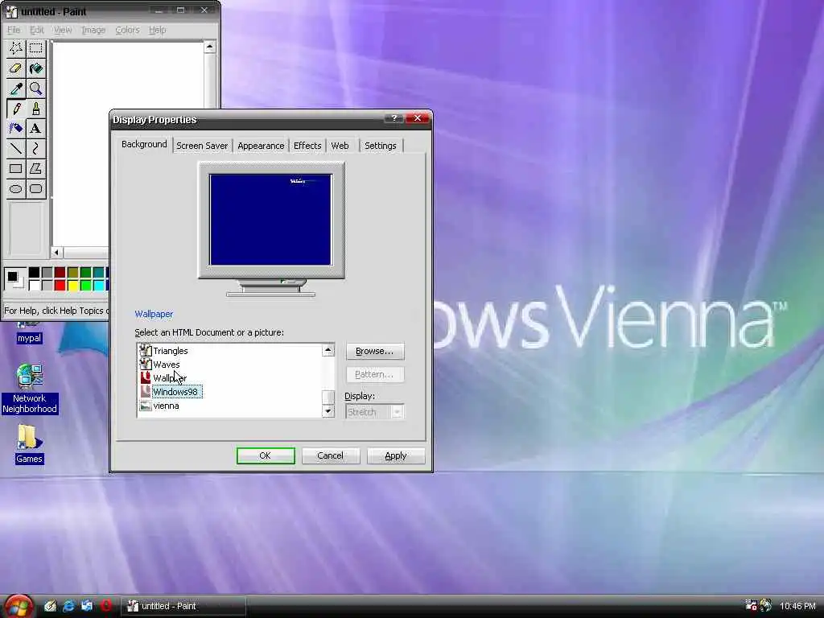
Task: Choose the Ellipse shape tool
Action: pyautogui.click(x=16, y=188)
